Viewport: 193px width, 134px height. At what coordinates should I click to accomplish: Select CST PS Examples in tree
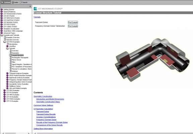tap(12, 92)
